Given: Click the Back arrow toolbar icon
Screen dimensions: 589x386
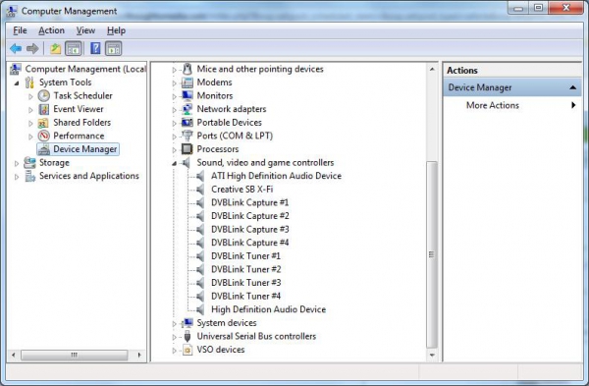Looking at the screenshot, I should 16,48.
